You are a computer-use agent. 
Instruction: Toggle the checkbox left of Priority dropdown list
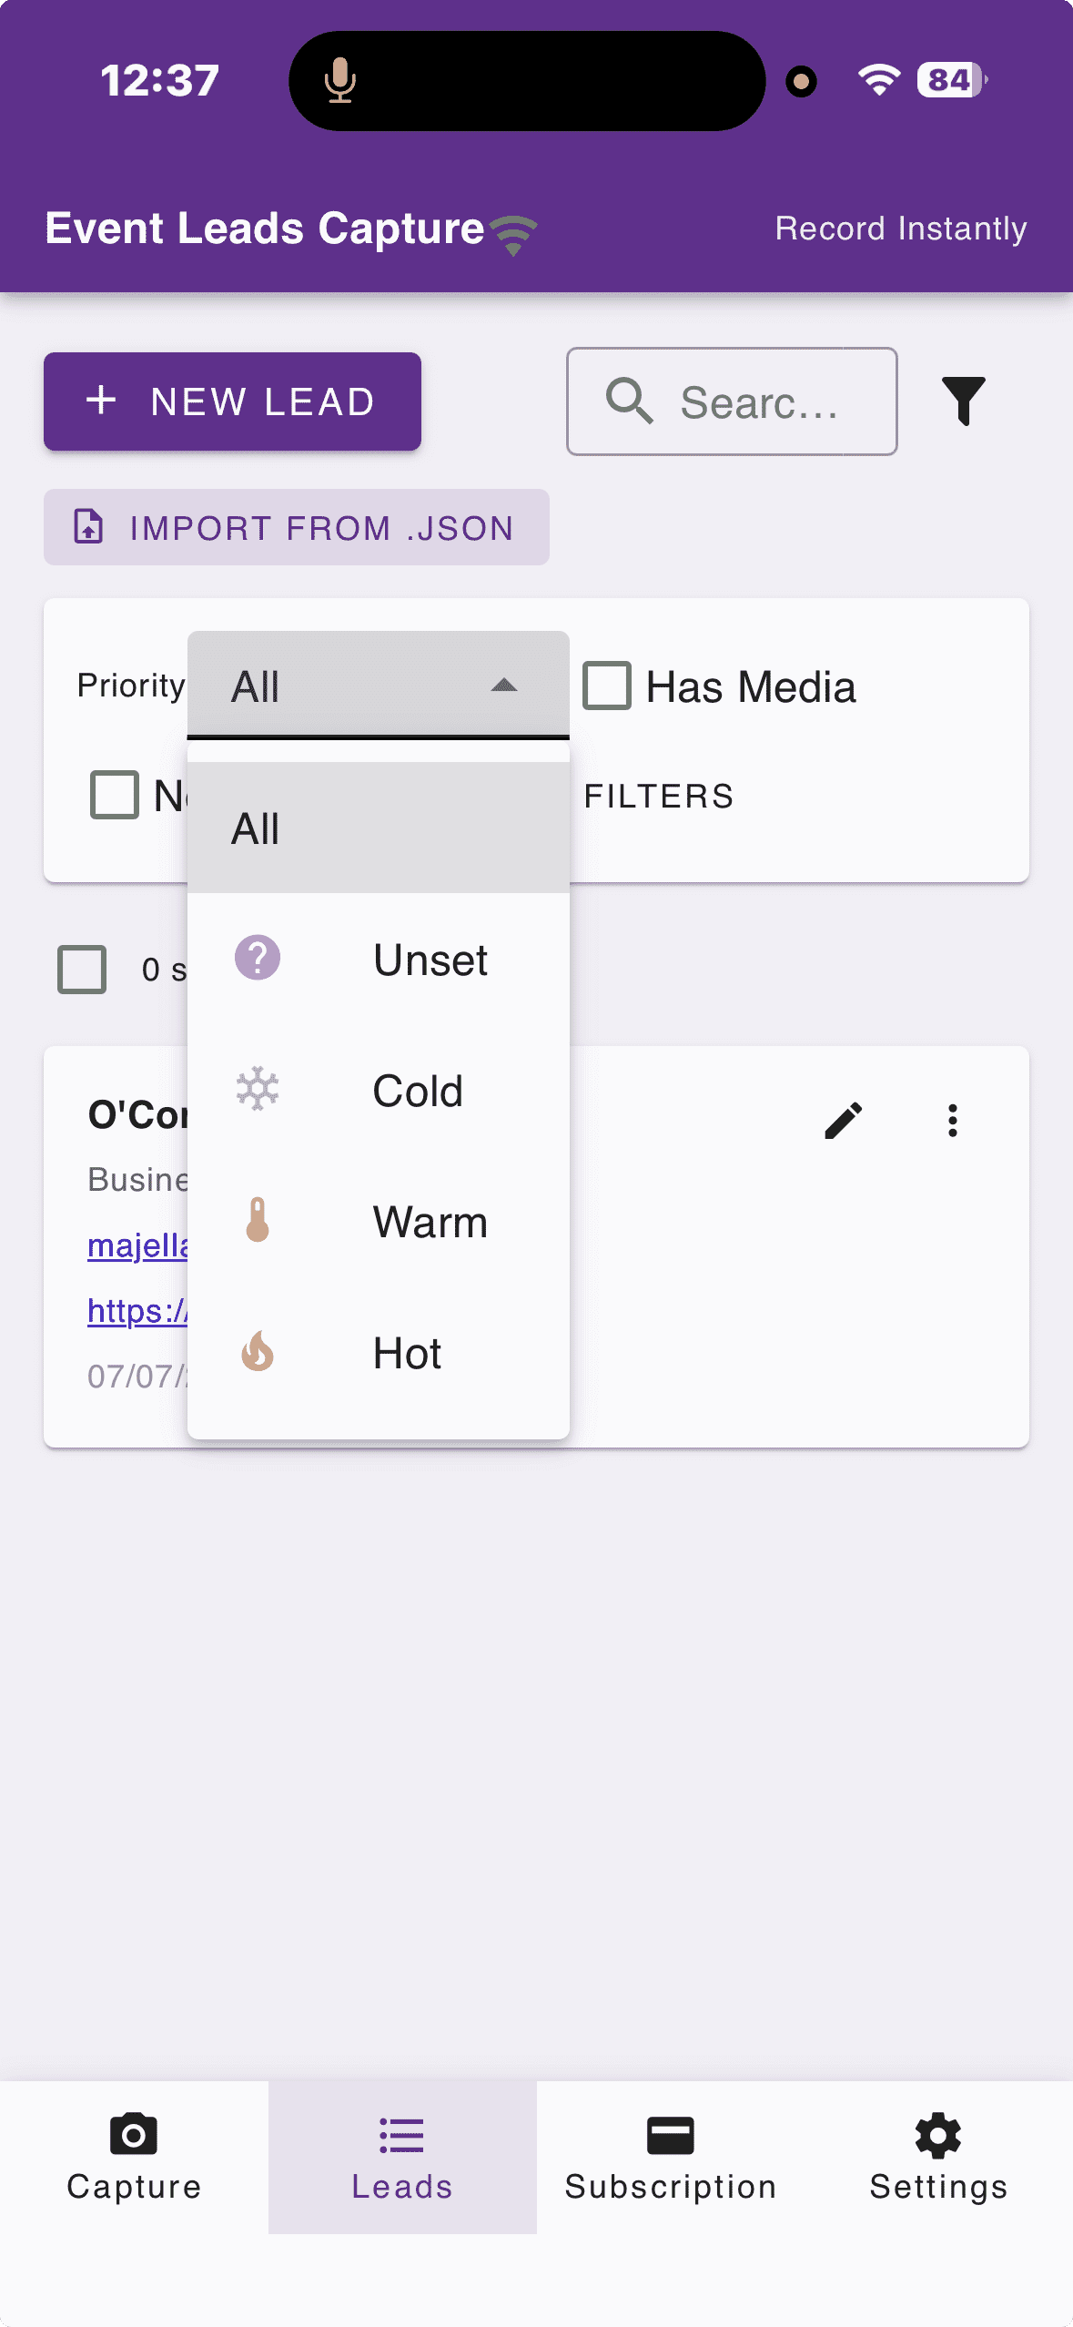pyautogui.click(x=115, y=795)
